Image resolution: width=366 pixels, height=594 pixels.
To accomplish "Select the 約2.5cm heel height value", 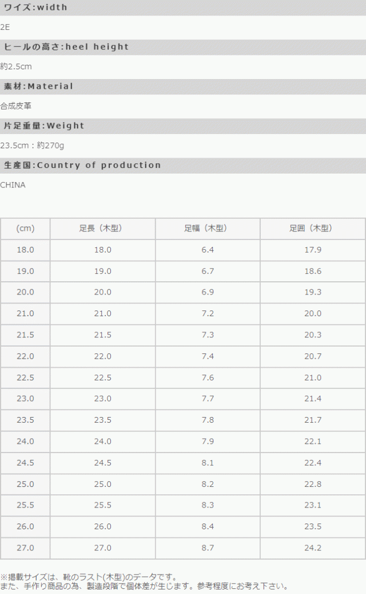I will click(16, 66).
